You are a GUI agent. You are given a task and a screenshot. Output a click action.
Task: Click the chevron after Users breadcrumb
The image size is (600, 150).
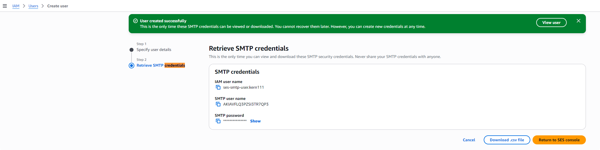point(43,6)
